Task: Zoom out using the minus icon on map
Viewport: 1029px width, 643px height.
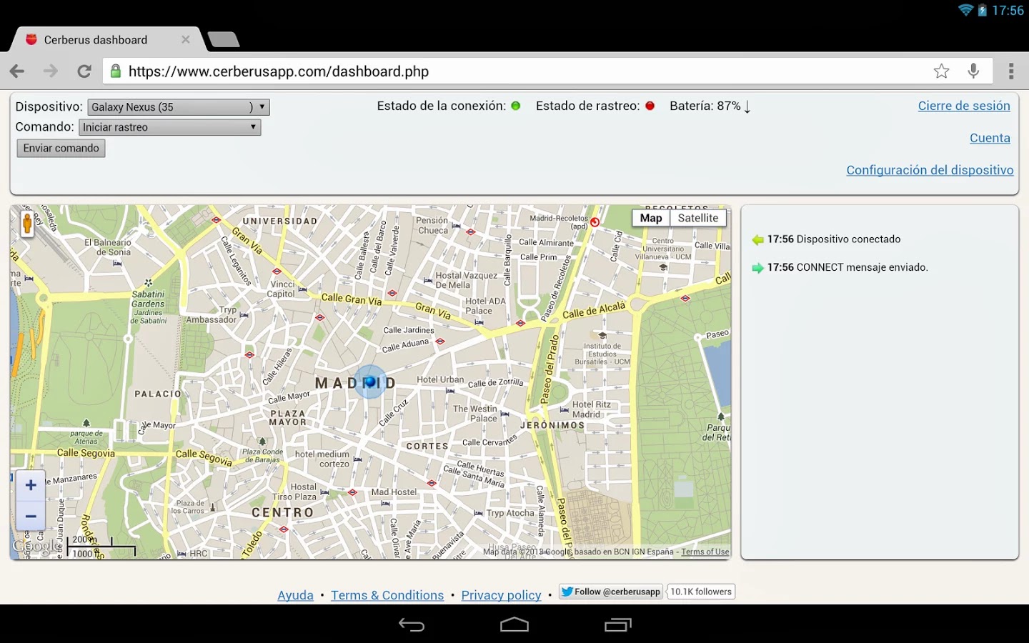Action: click(30, 515)
